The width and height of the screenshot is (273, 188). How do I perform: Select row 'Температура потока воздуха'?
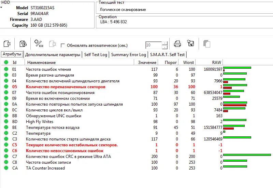[x=136, y=127]
